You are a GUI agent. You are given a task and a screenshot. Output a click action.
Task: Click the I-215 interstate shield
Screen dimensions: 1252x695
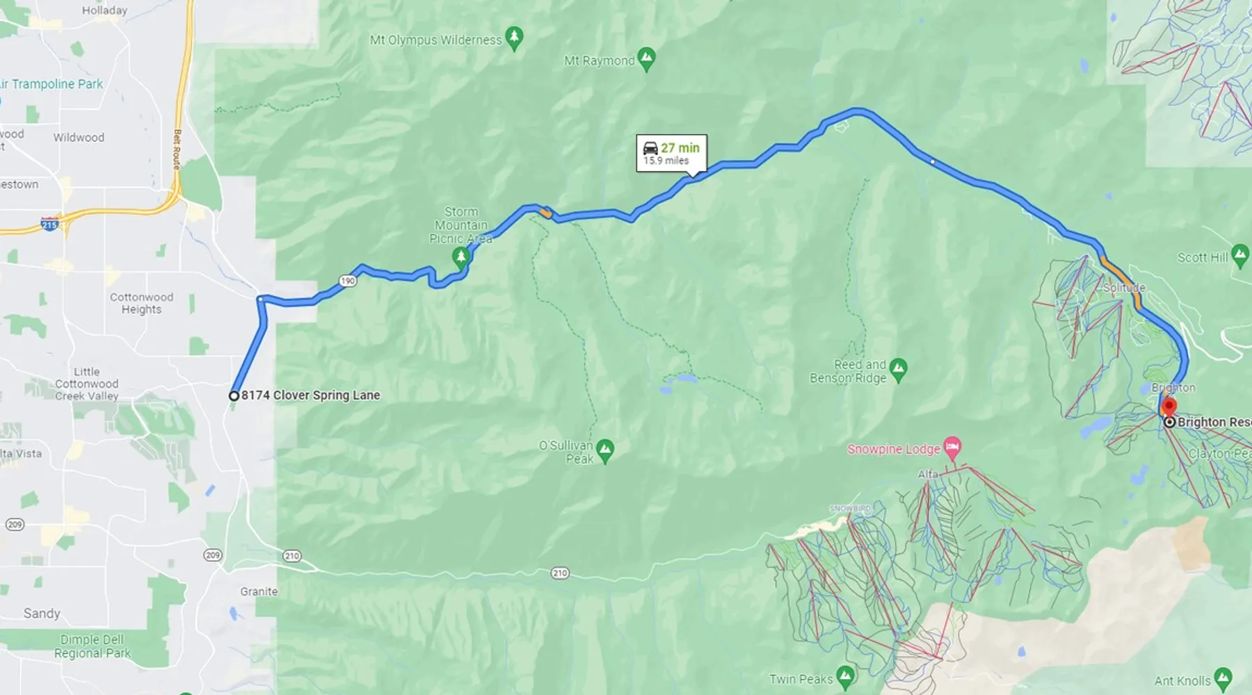click(49, 224)
